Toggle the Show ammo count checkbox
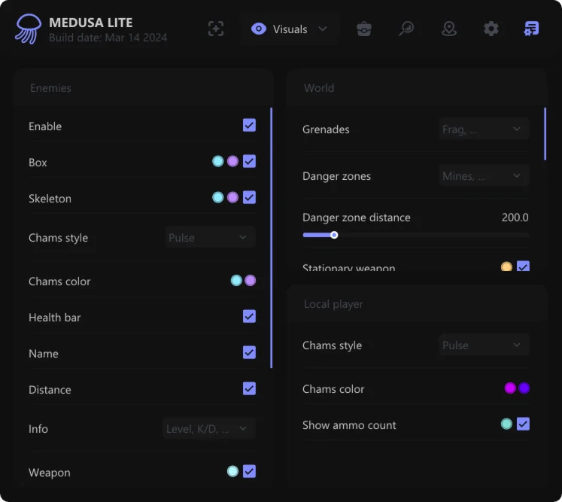The width and height of the screenshot is (562, 502). tap(523, 424)
